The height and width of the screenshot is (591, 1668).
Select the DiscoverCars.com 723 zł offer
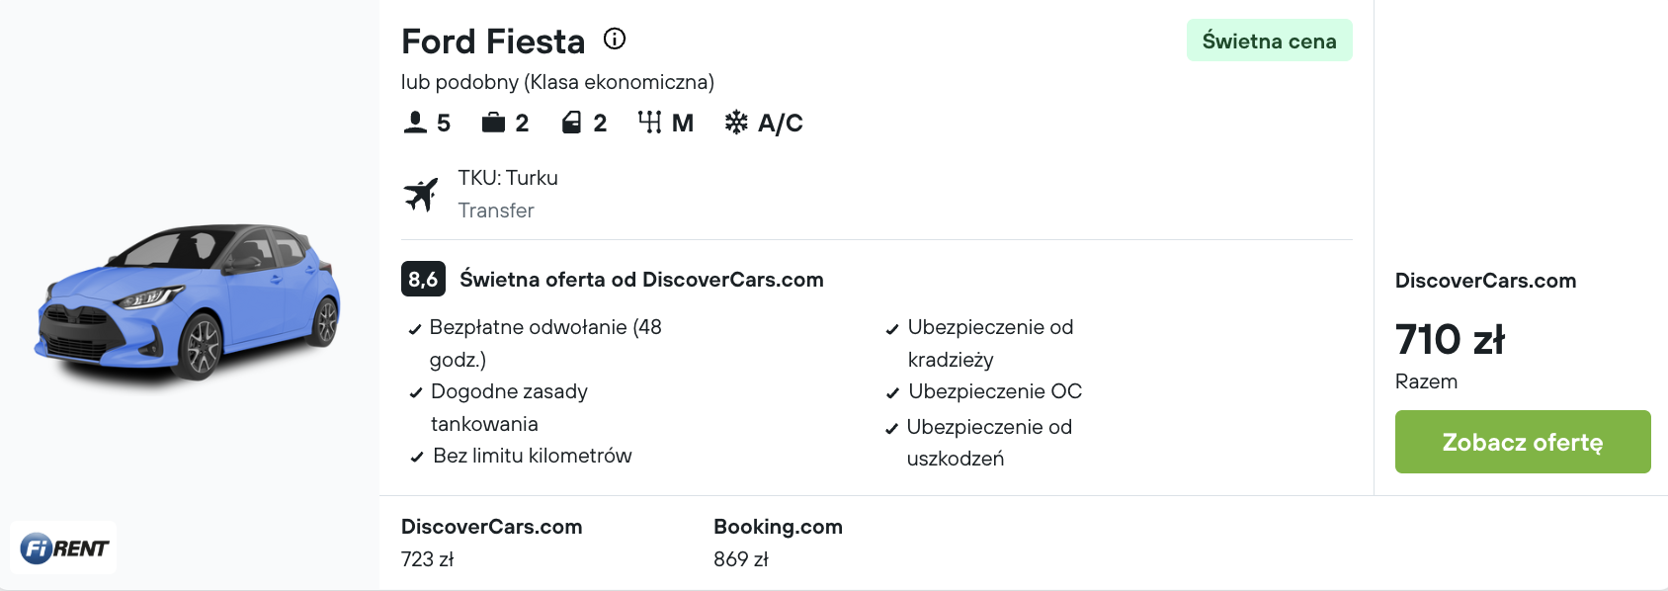(491, 543)
